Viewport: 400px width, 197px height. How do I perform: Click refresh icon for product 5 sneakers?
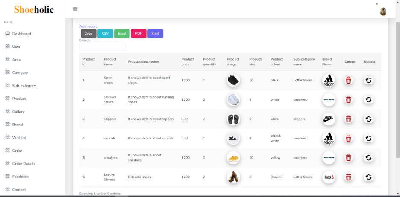point(368,158)
